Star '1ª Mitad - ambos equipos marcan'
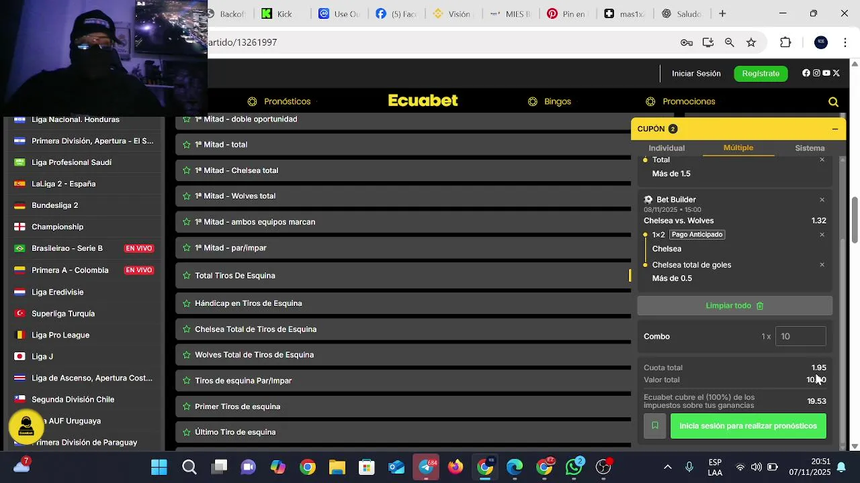 pos(187,222)
